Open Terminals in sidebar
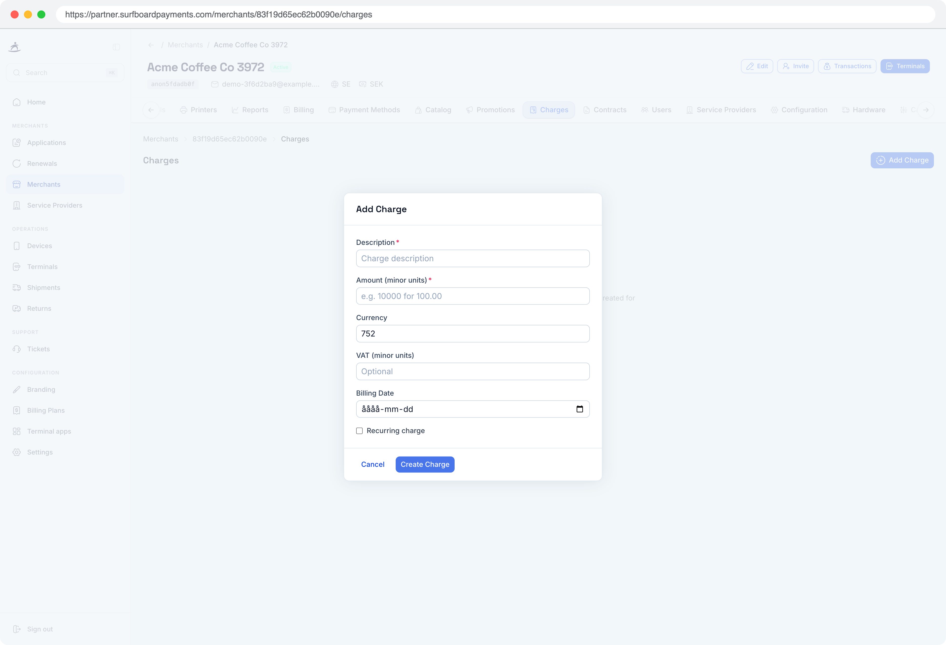Viewport: 946px width, 645px height. 65,267
